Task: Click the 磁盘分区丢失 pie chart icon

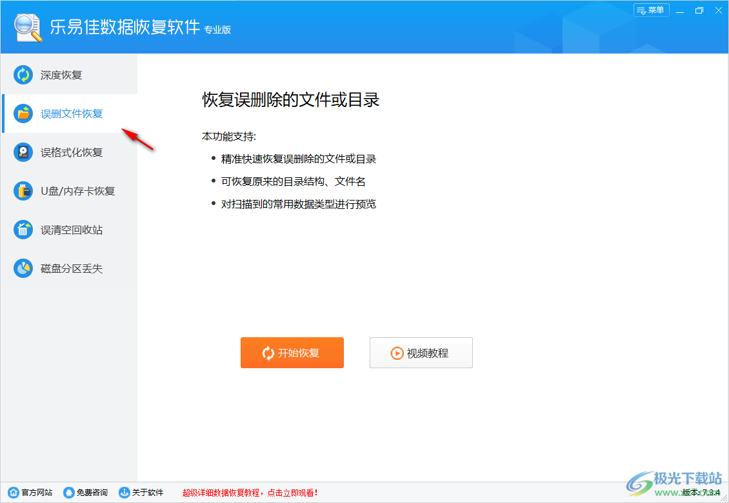Action: [x=23, y=268]
